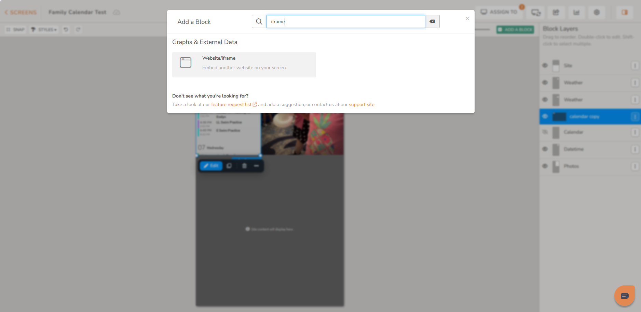Duplicate the selected block from its floating toolbar
The width and height of the screenshot is (641, 312).
coord(229,166)
